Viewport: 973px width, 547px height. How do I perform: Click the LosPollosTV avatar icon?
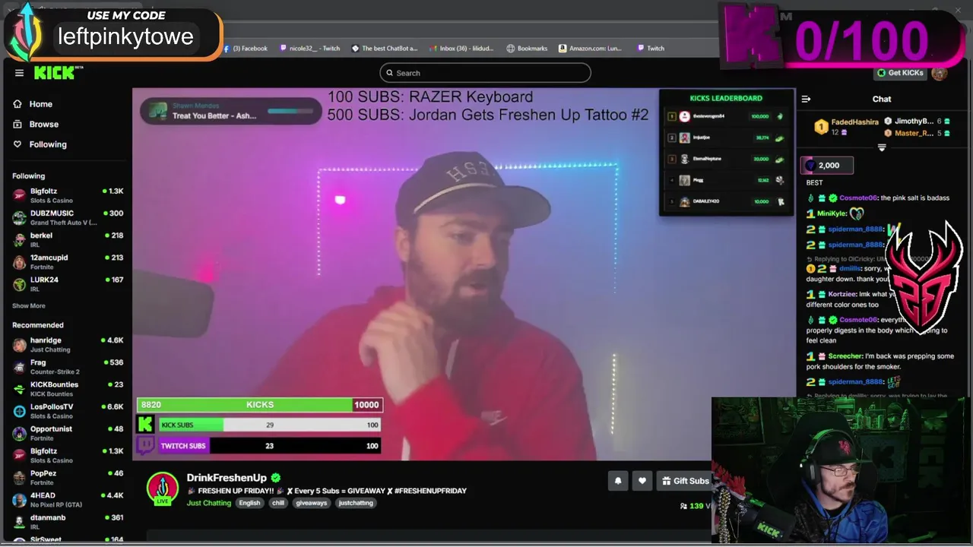click(x=19, y=411)
